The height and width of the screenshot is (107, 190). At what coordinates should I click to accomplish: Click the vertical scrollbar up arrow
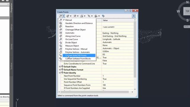(135, 20)
